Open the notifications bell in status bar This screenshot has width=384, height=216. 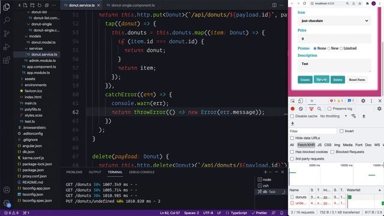point(281,213)
